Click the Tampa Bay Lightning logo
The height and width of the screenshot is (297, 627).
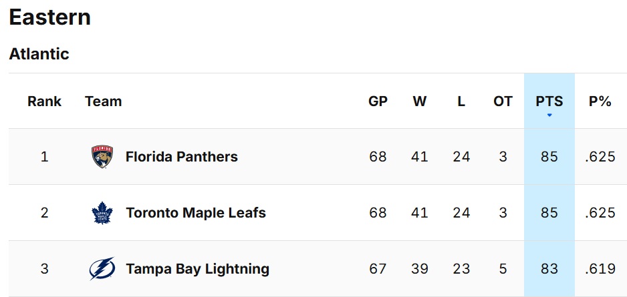pyautogui.click(x=102, y=269)
